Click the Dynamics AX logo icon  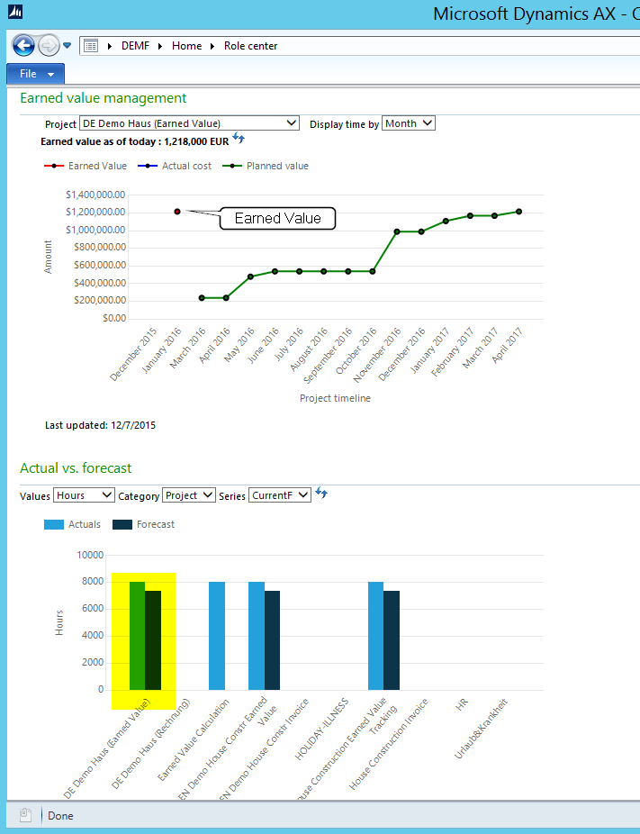click(15, 13)
